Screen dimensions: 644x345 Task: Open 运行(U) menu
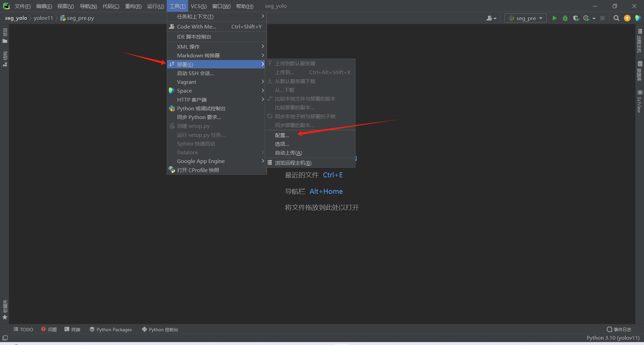(x=156, y=6)
